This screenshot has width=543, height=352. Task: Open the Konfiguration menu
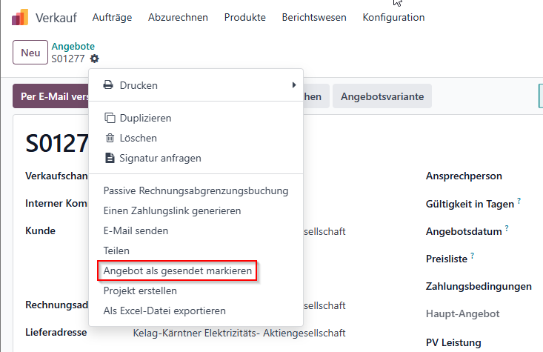coord(393,17)
